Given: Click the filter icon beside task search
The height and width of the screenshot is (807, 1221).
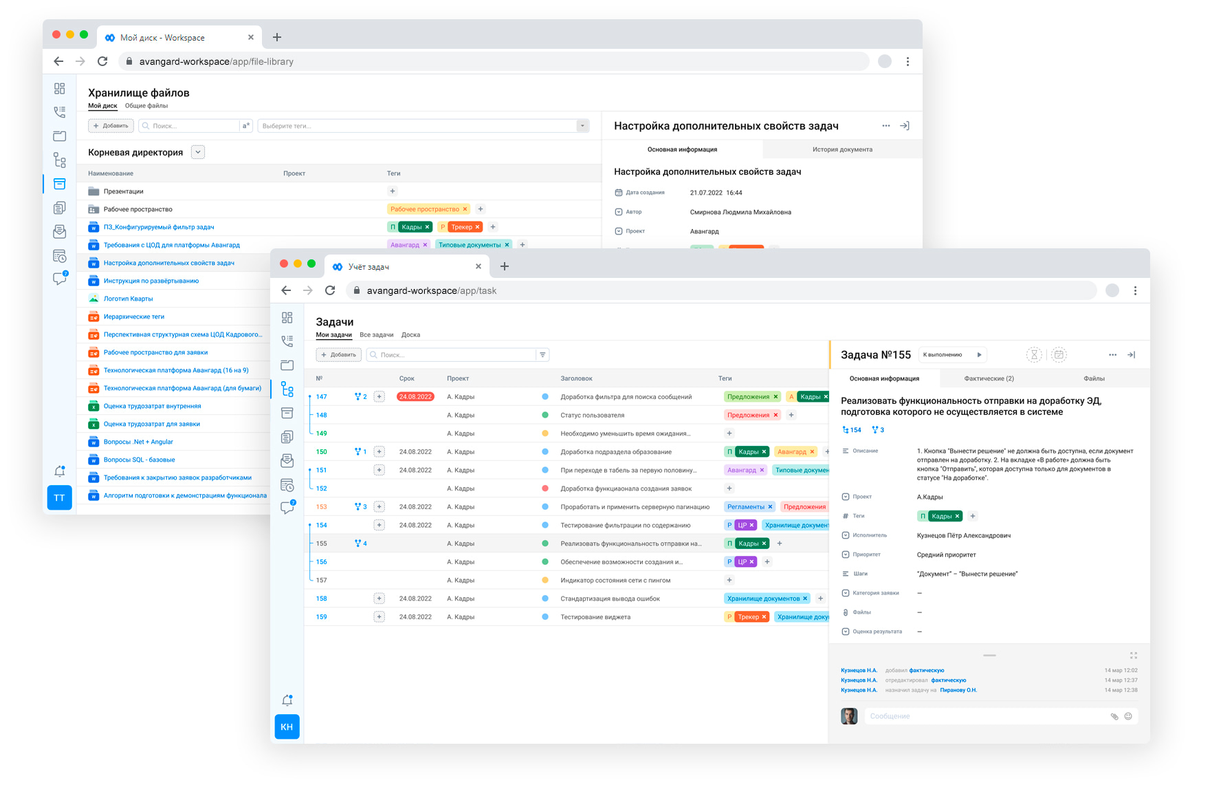Looking at the screenshot, I should click(x=542, y=355).
